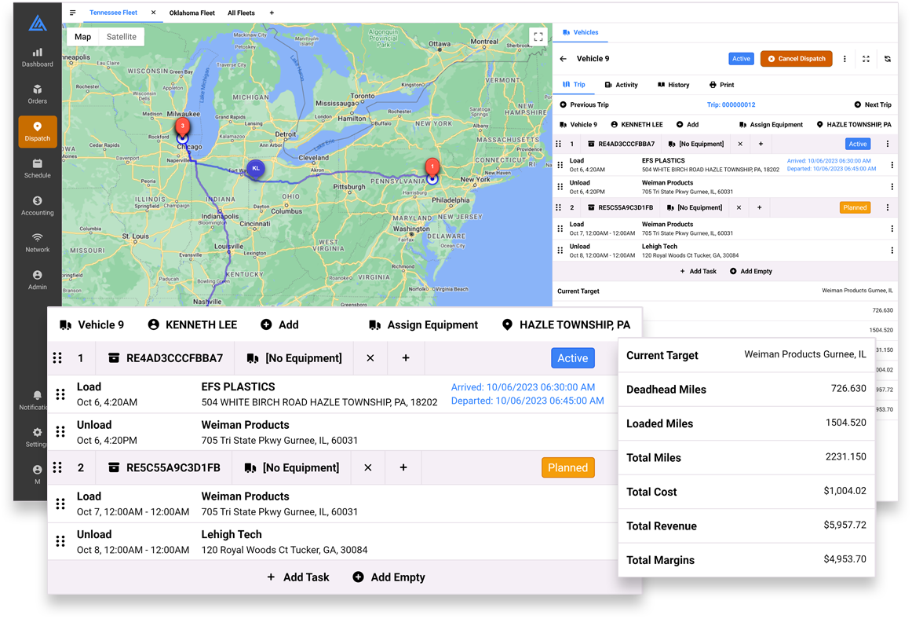Image resolution: width=912 pixels, height=619 pixels.
Task: Open Network in the sidebar
Action: (x=37, y=243)
